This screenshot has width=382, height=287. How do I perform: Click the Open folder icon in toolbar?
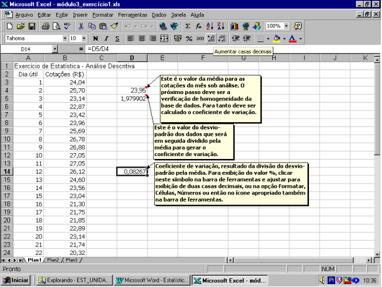20,26
